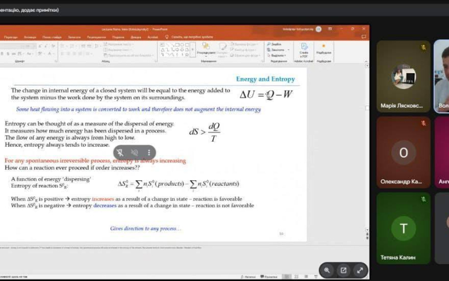Open Font group dialog launcher
This screenshot has width=449, height=281.
pyautogui.click(x=56, y=61)
